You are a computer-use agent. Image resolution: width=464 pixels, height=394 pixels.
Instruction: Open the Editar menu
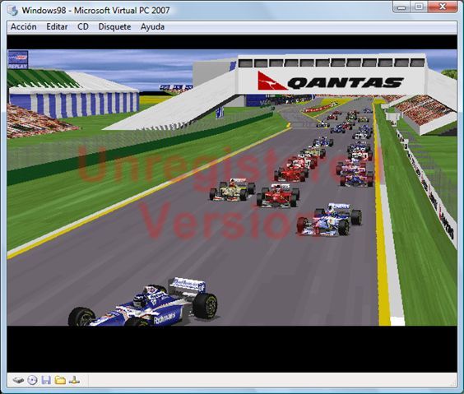(x=57, y=26)
